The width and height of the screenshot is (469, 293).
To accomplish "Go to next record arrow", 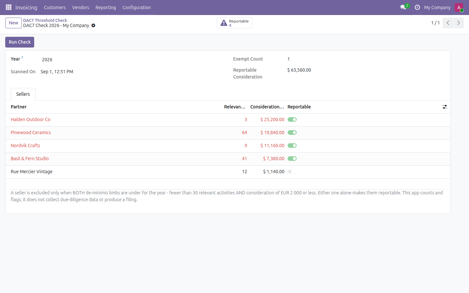I will click(459, 23).
